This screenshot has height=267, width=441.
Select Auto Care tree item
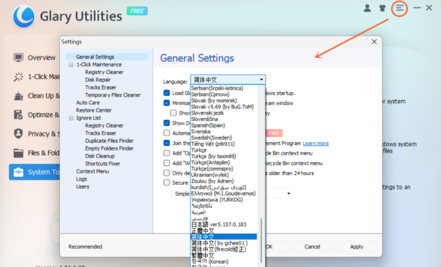click(x=88, y=103)
